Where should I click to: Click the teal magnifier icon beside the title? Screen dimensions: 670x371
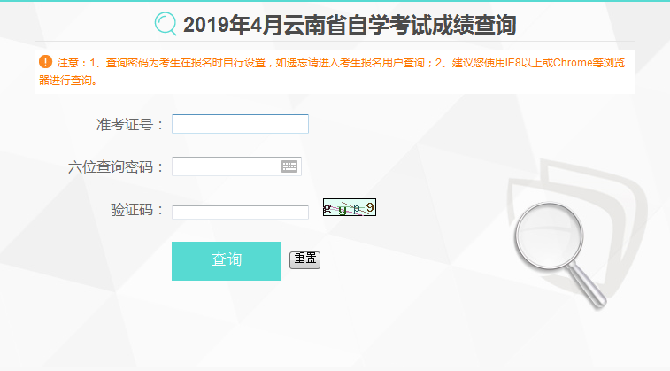tap(166, 24)
